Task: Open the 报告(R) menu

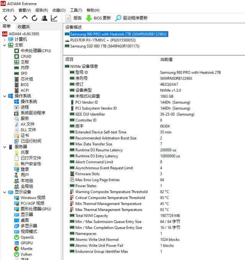Action: 42,10
